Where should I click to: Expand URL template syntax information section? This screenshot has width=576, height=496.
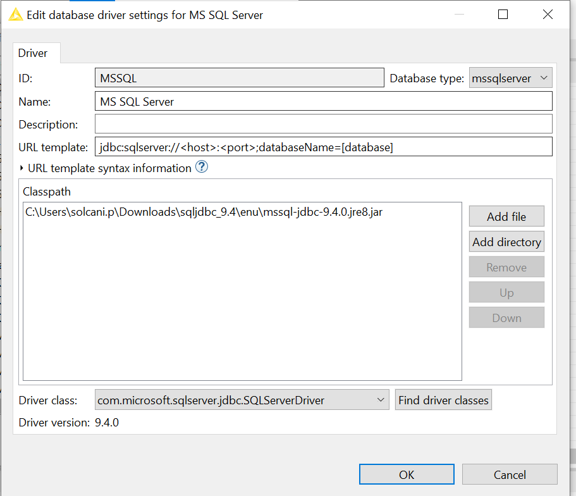23,168
